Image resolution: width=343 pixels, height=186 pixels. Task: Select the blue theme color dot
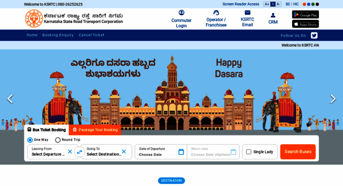click(309, 4)
